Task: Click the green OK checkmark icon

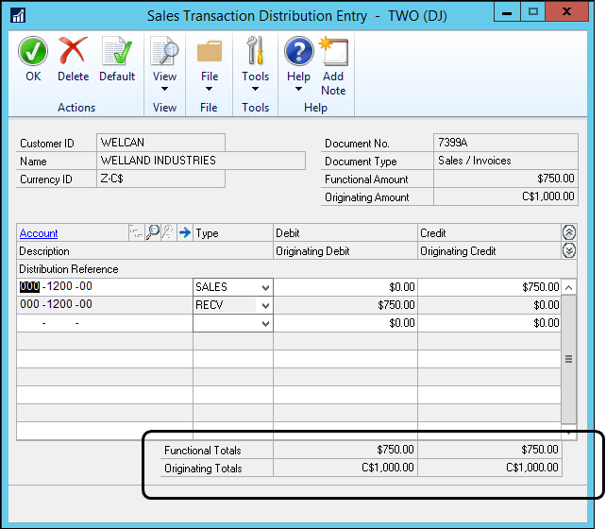Action: tap(33, 53)
